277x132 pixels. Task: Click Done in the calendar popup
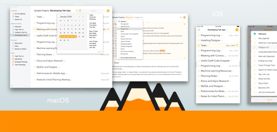[100, 52]
